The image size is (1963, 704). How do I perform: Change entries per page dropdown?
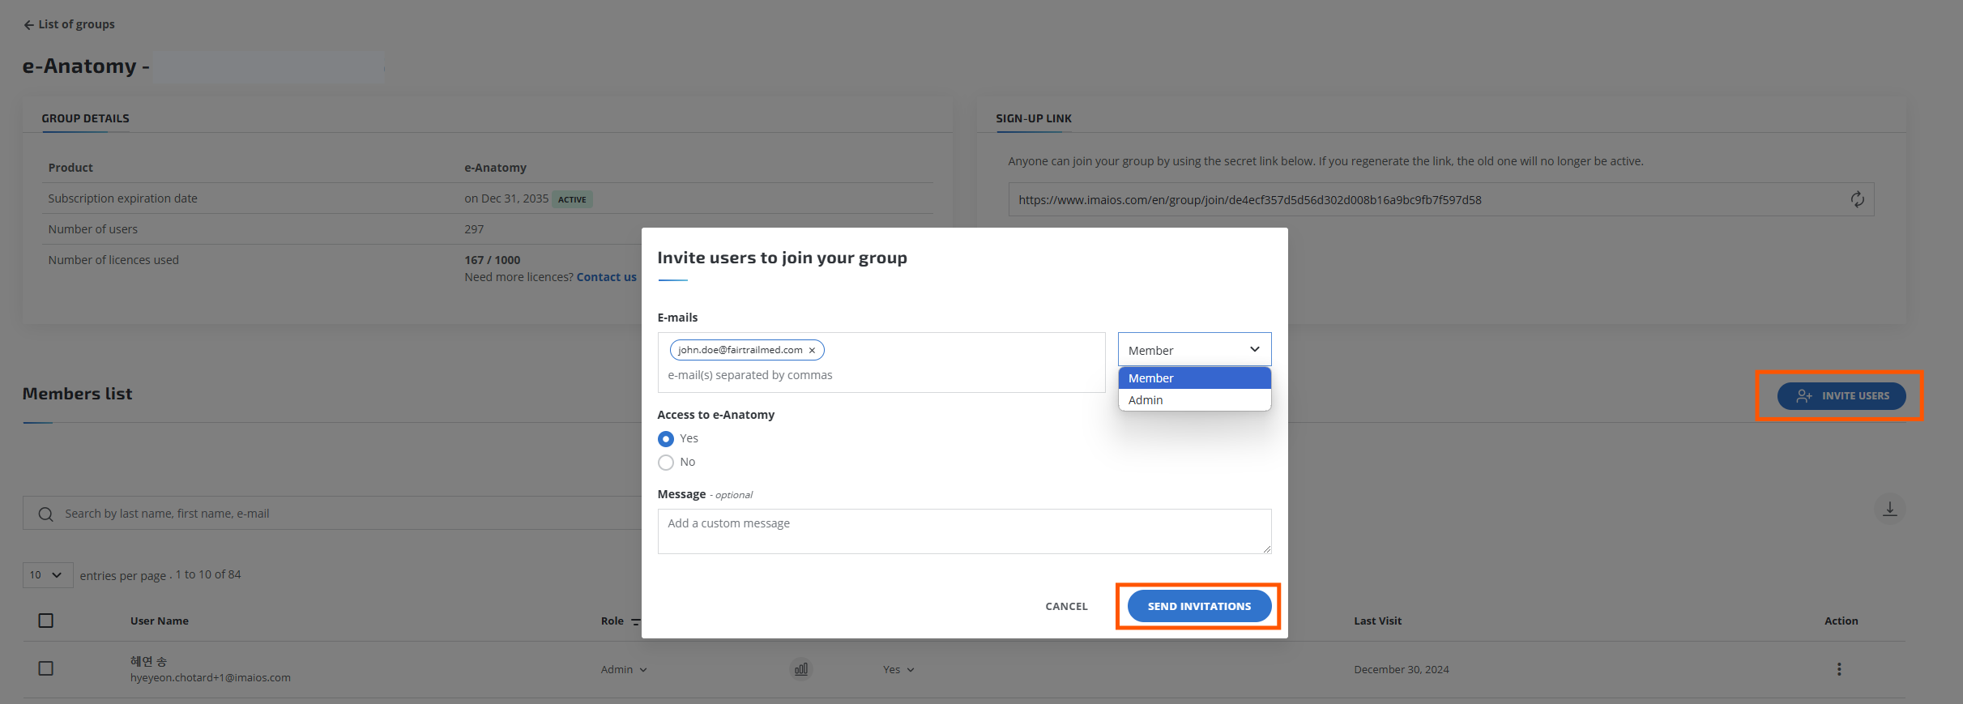point(47,575)
